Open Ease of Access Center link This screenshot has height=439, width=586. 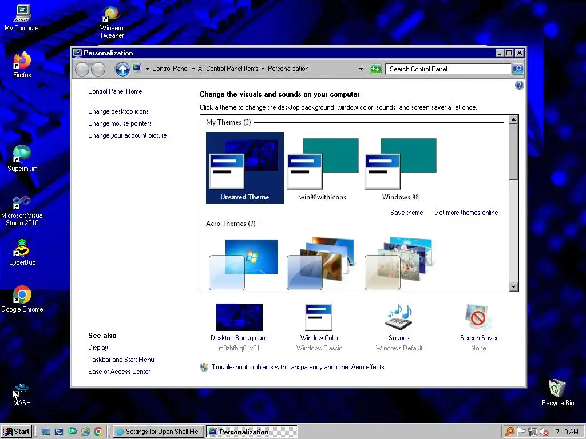pos(119,372)
